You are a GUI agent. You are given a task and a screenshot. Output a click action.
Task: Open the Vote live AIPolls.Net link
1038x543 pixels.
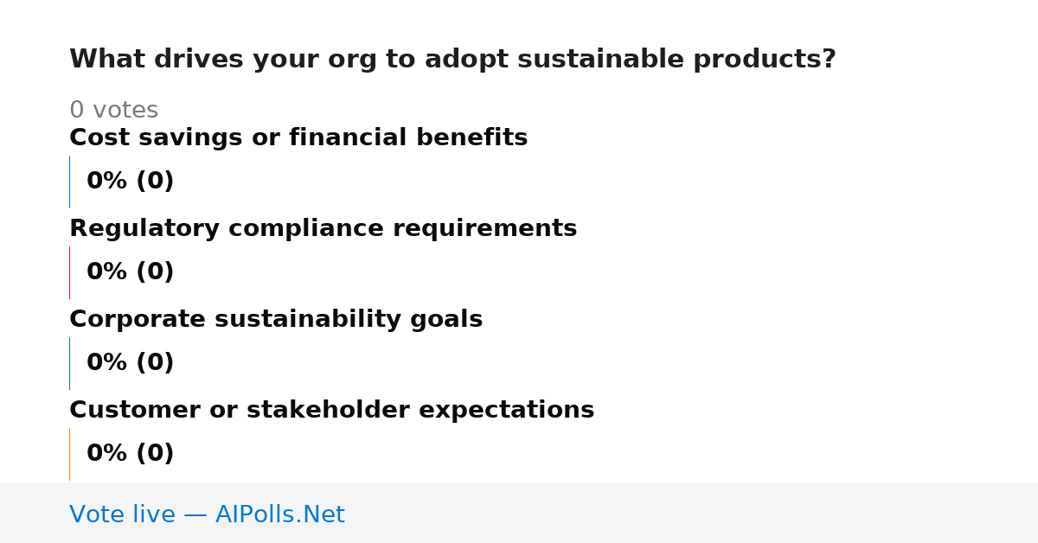(207, 514)
